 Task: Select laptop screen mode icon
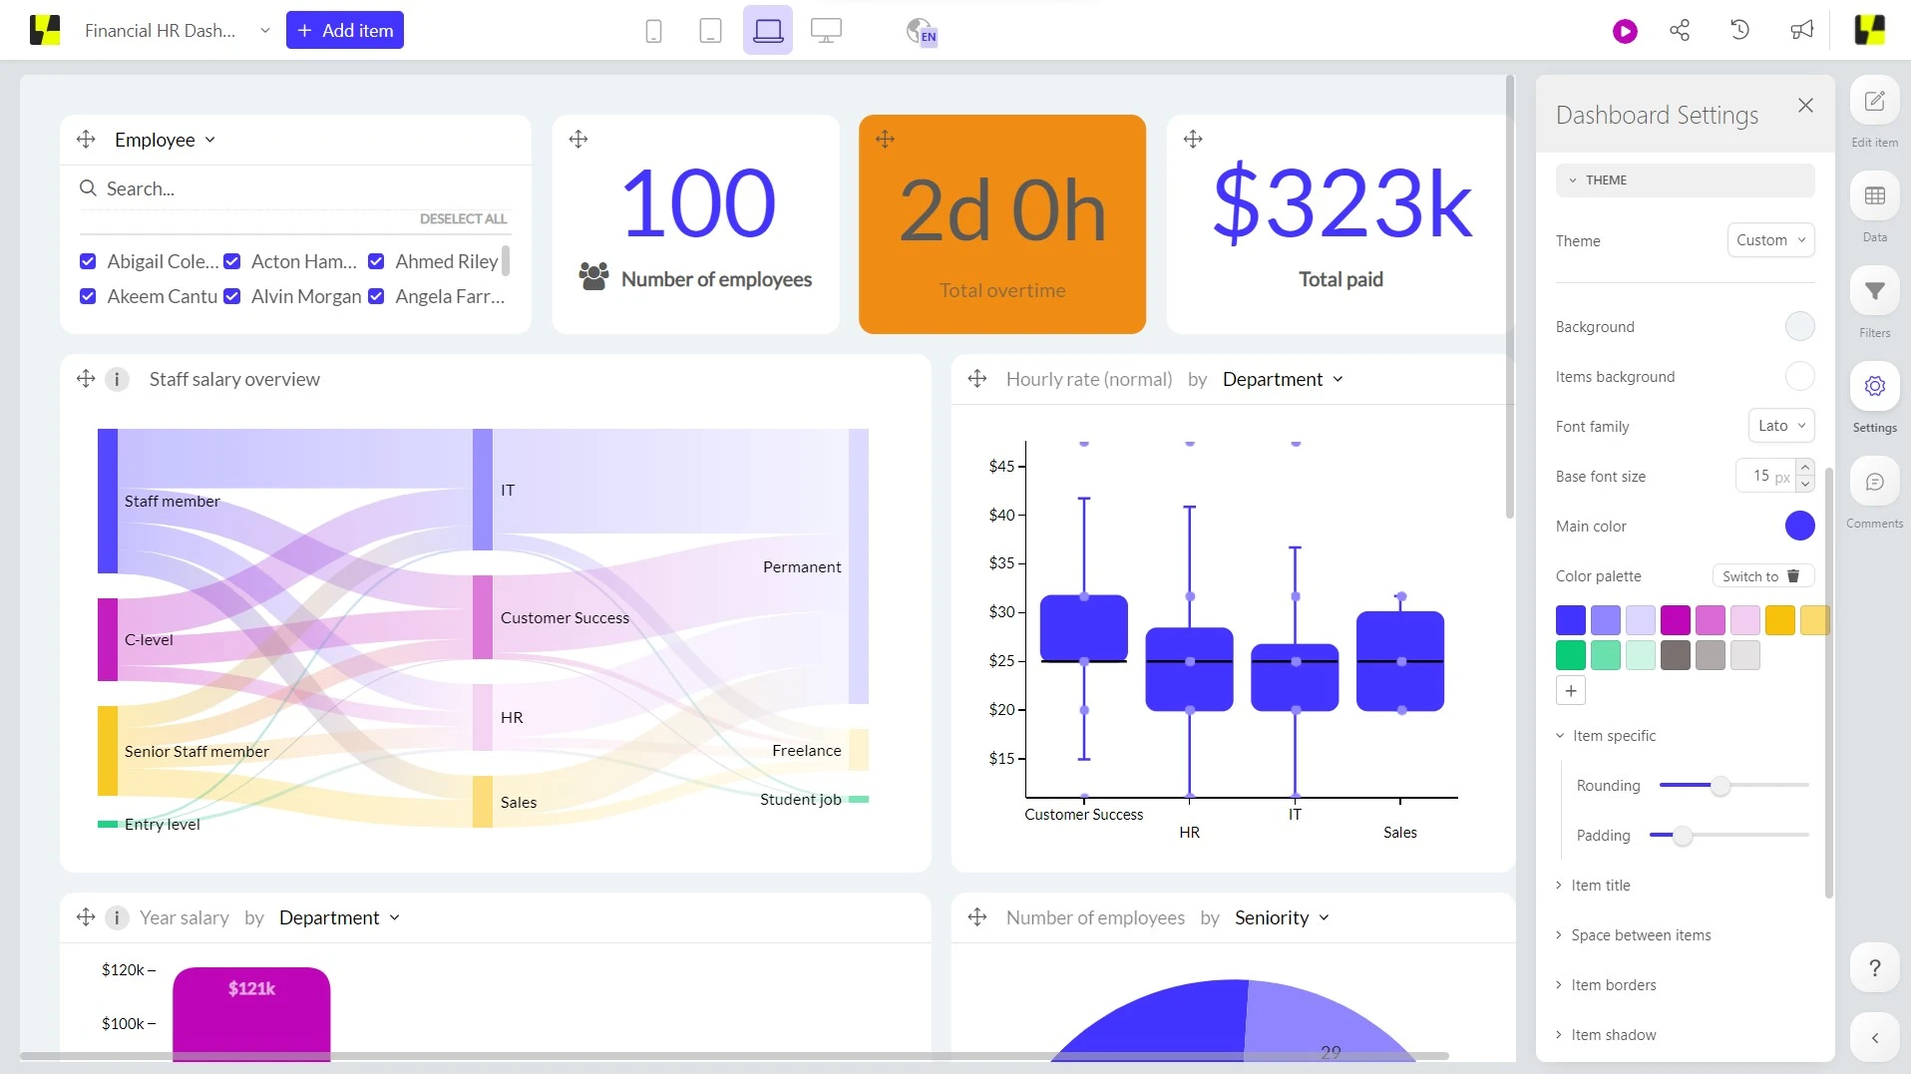[x=767, y=30]
